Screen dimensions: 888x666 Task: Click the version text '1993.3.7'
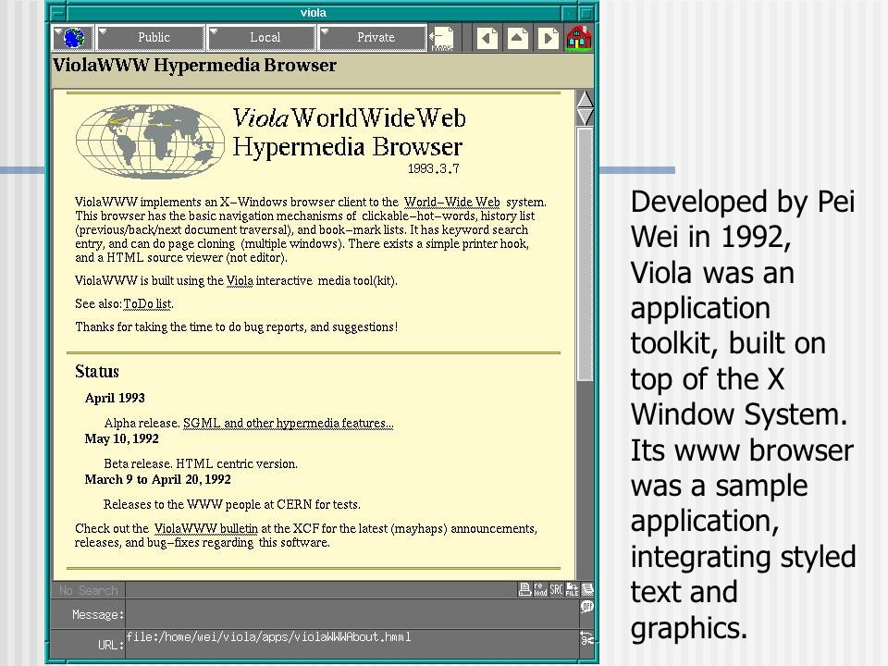[x=433, y=168]
